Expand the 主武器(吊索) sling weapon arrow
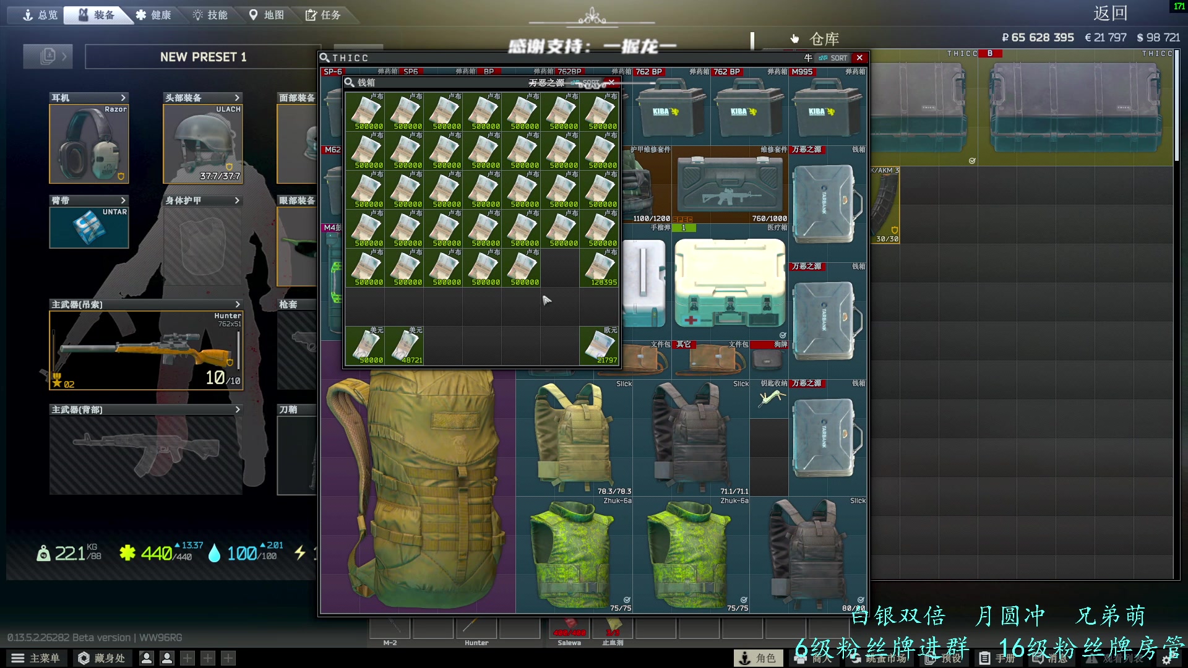This screenshot has width=1188, height=668. [x=237, y=304]
